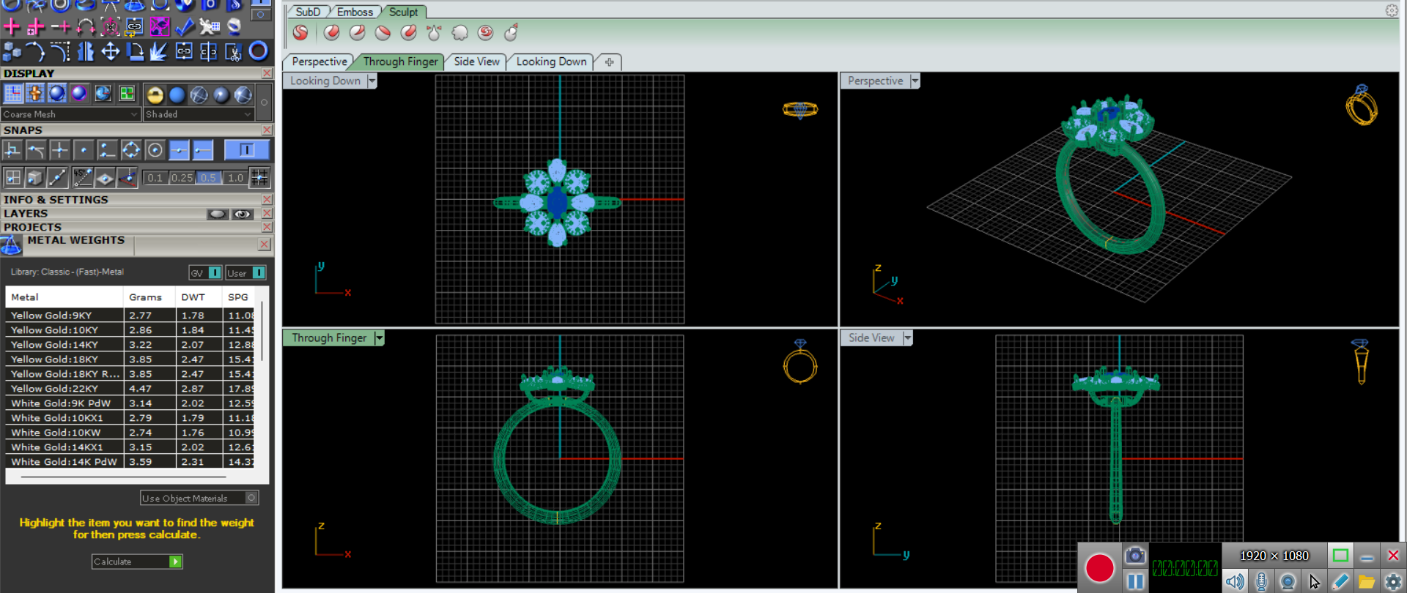Switch to the Side View tab
1407x593 pixels.
(476, 61)
